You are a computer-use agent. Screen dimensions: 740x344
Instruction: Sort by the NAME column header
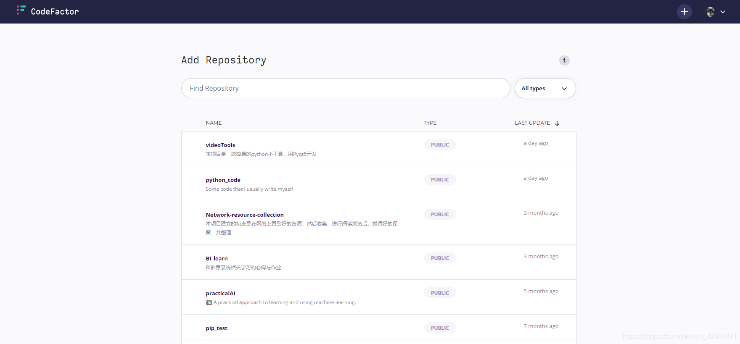(214, 123)
